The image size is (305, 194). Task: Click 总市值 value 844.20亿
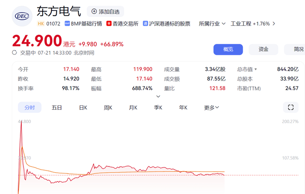[288, 69]
